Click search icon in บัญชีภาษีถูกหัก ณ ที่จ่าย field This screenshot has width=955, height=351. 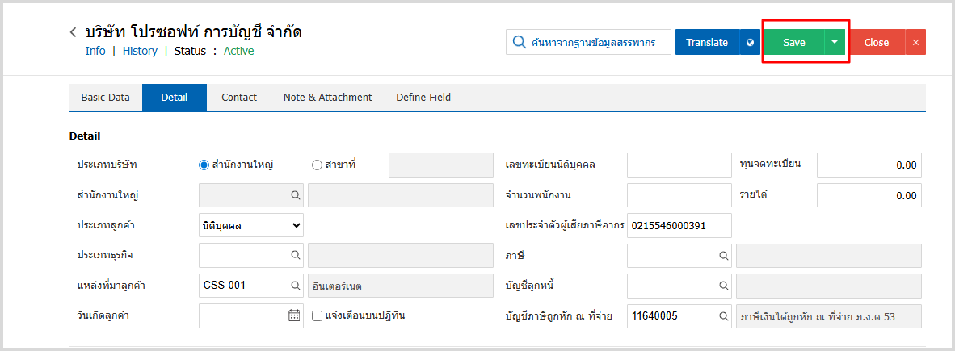[724, 316]
